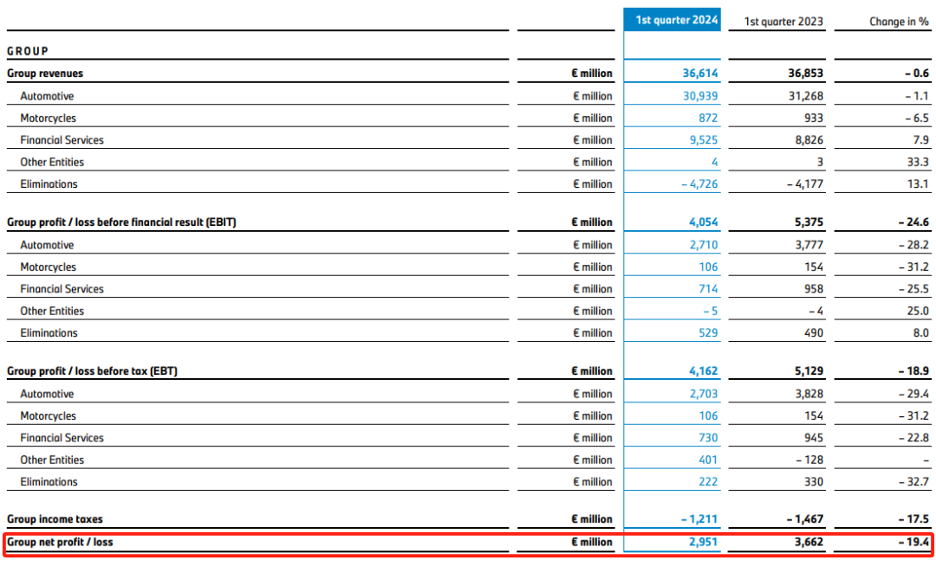Click the "Group income taxes" row label

55,519
